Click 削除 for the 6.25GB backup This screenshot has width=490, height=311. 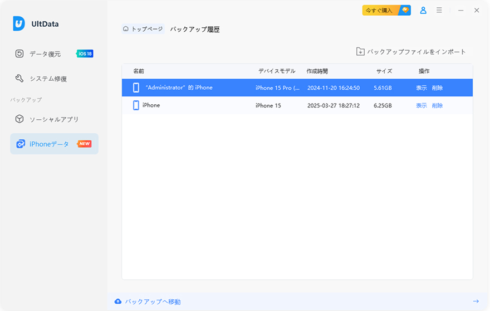click(437, 105)
